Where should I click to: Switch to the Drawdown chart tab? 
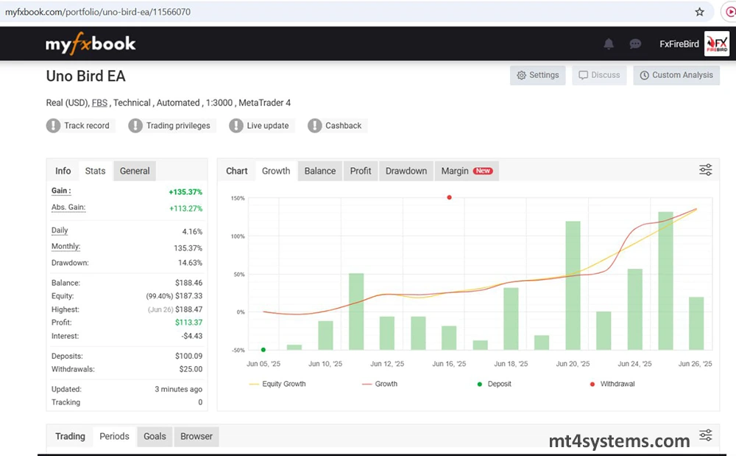coord(406,171)
